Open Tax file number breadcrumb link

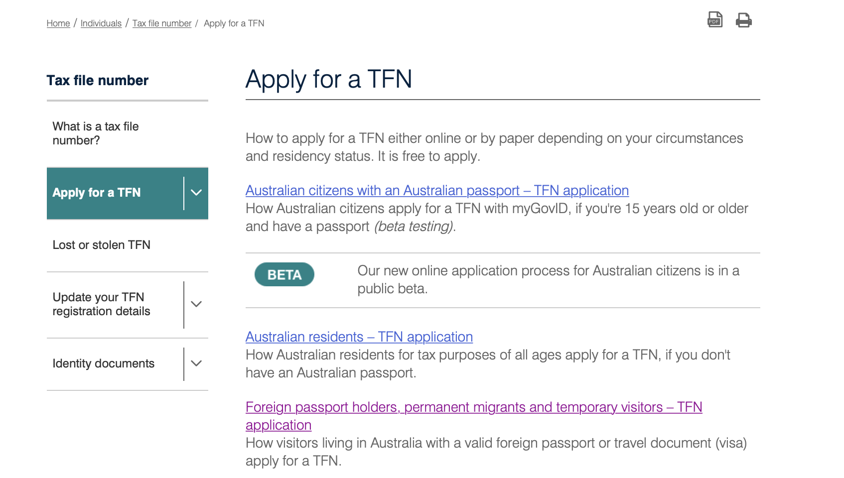pos(162,23)
